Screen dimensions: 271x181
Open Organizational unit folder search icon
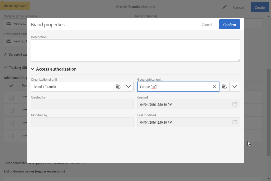coord(118,87)
